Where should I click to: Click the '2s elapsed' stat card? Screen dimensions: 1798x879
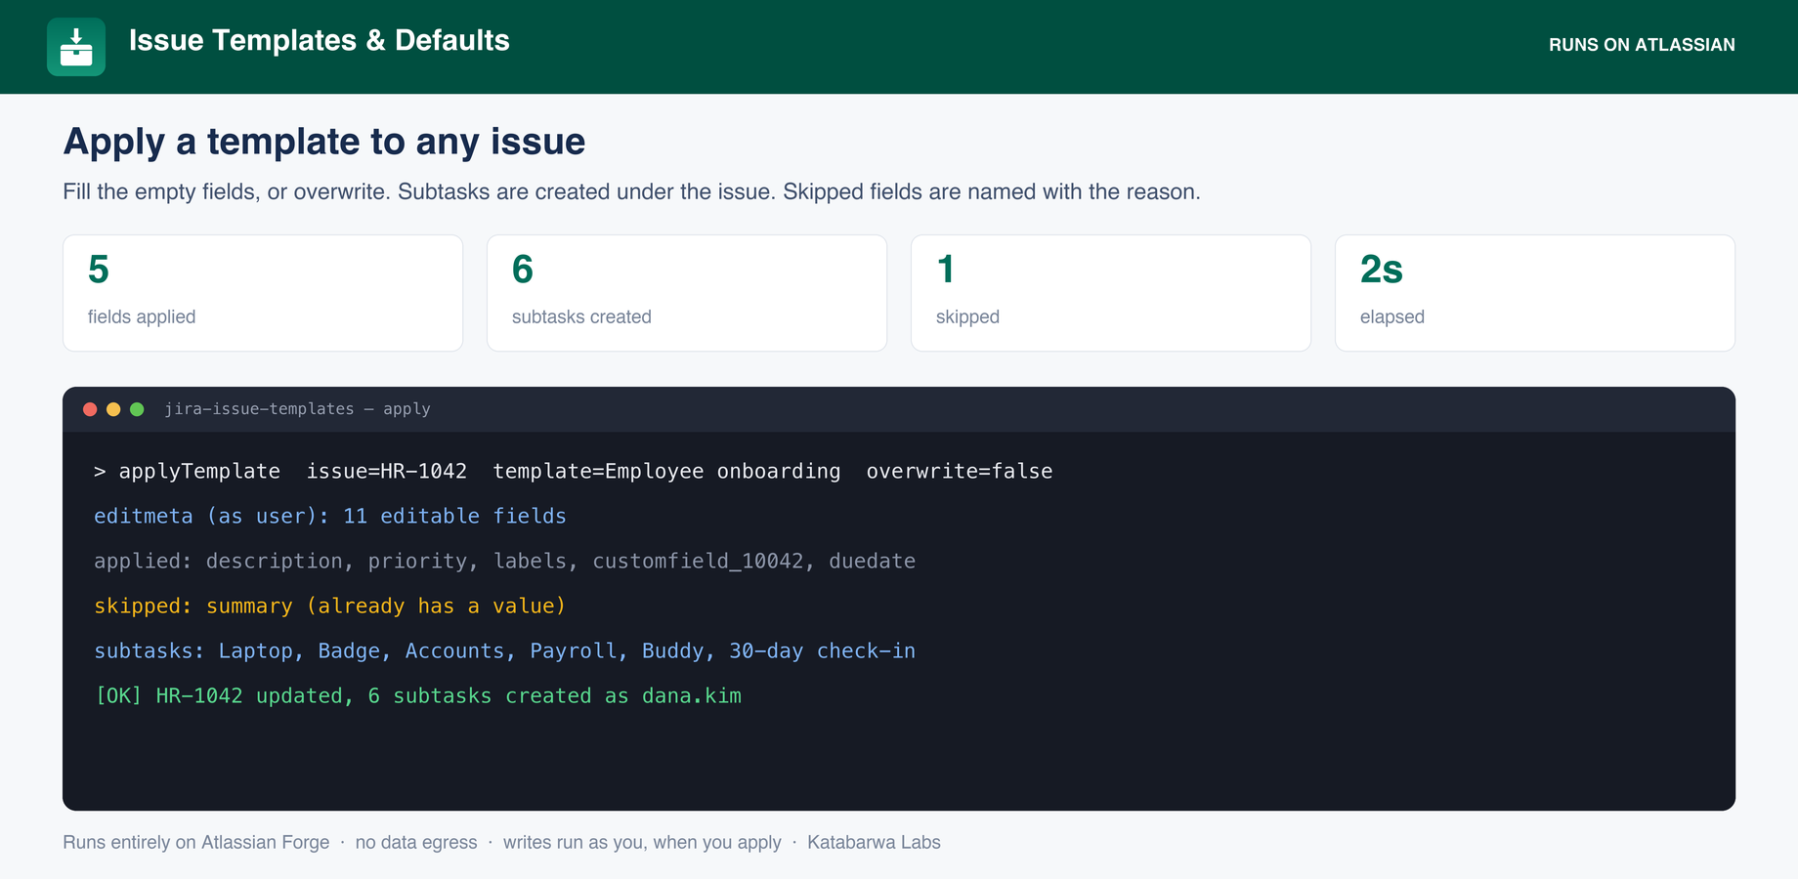point(1535,293)
